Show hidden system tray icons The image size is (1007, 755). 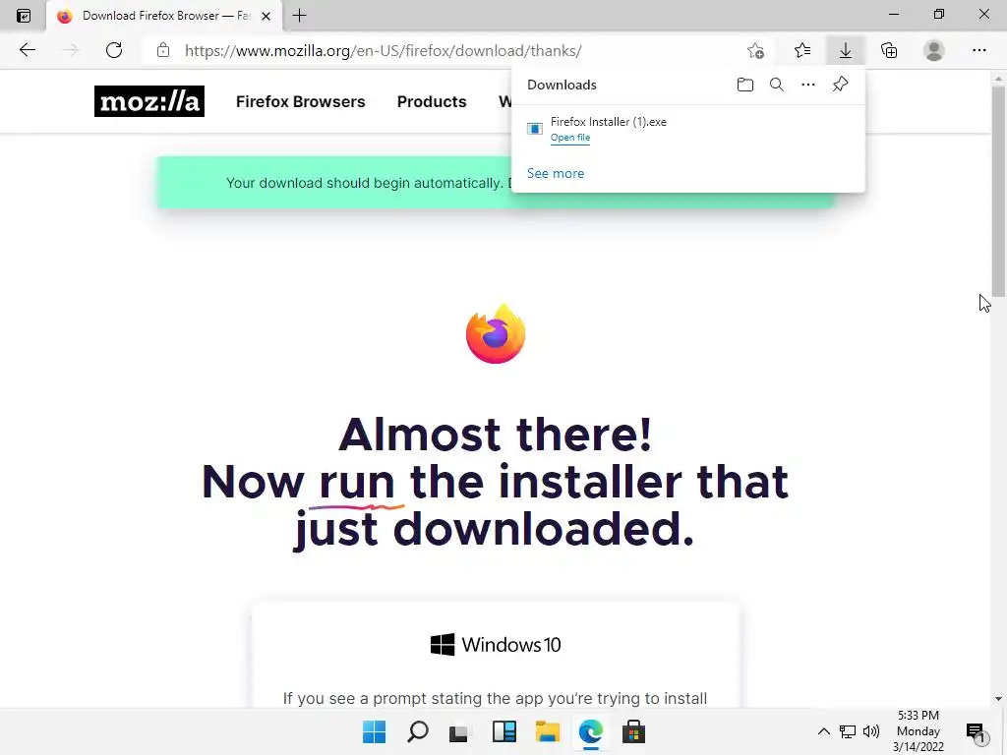pyautogui.click(x=823, y=731)
